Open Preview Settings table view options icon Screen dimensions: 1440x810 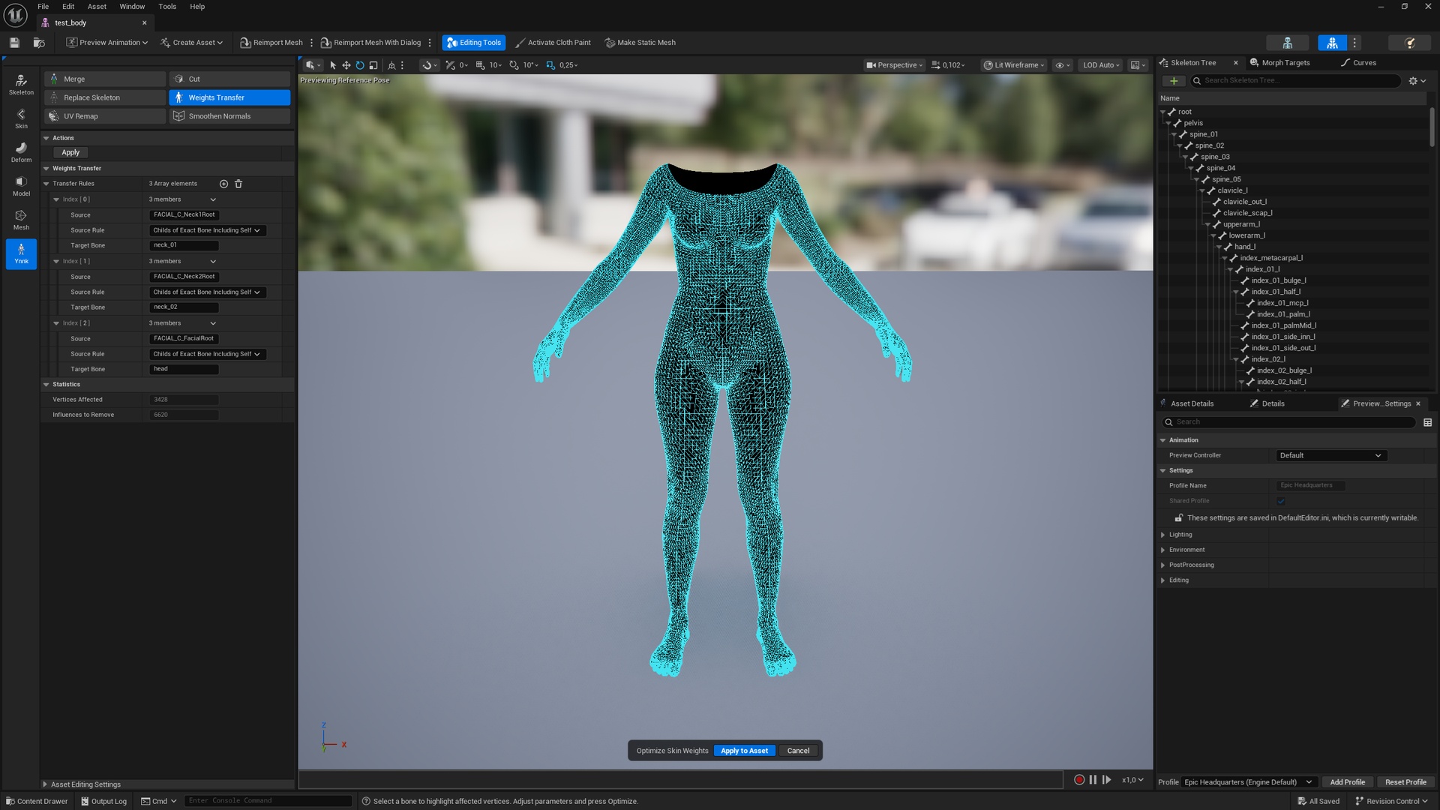(1428, 423)
